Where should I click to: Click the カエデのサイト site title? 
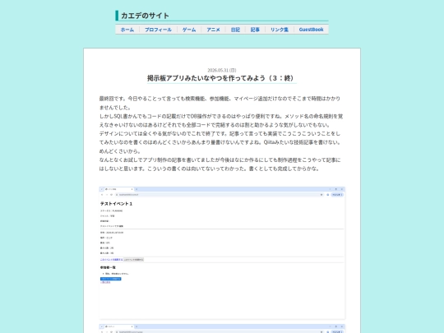click(145, 16)
